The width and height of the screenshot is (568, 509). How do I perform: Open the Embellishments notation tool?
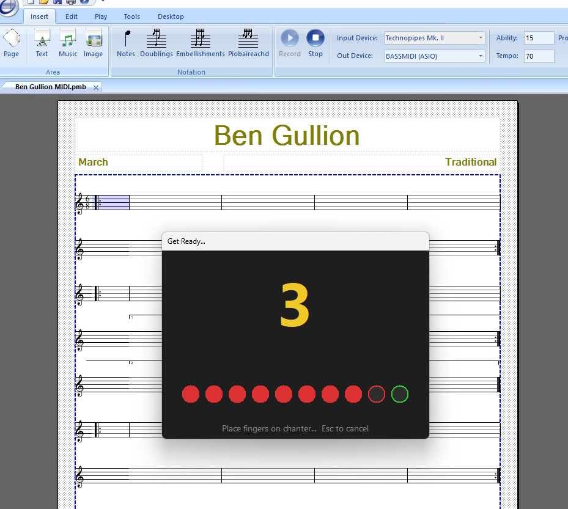point(201,43)
